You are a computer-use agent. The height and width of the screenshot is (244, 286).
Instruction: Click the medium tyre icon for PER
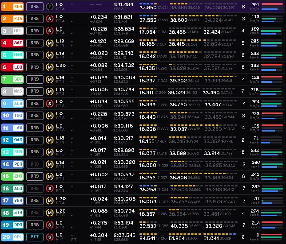click(x=50, y=164)
